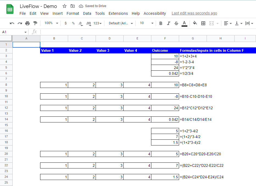This screenshot has width=256, height=186.
Task: Open the File menu
Action: click(23, 13)
